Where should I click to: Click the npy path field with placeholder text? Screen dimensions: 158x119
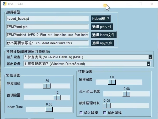pos(47,43)
